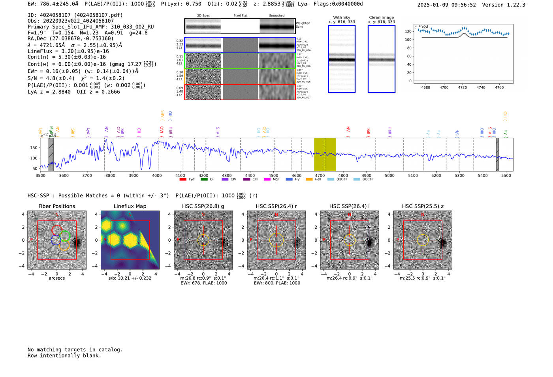Click the magenta MgII legend swatch
This screenshot has height=377, width=553.
point(267,179)
